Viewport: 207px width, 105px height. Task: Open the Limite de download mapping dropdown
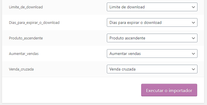pos(152,7)
